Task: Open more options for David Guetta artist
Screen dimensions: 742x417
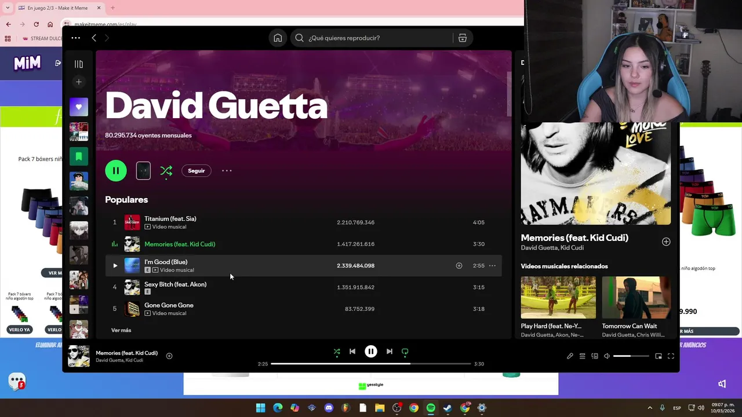Action: (x=227, y=170)
